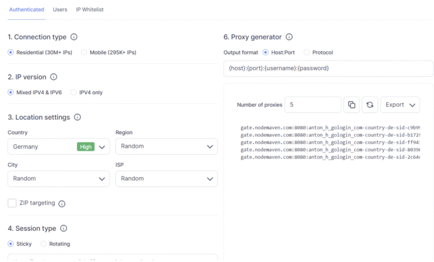This screenshot has width=434, height=262.
Task: Select the Mobile (295K+ IPs) option
Action: (x=84, y=53)
